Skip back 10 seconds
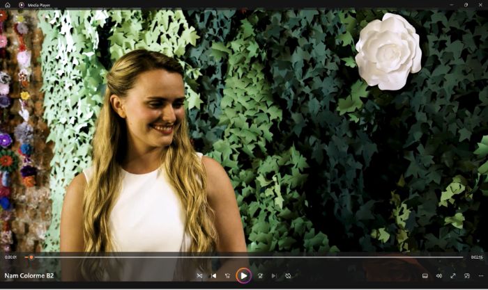Viewport: 488px width, 290px height. pyautogui.click(x=227, y=275)
